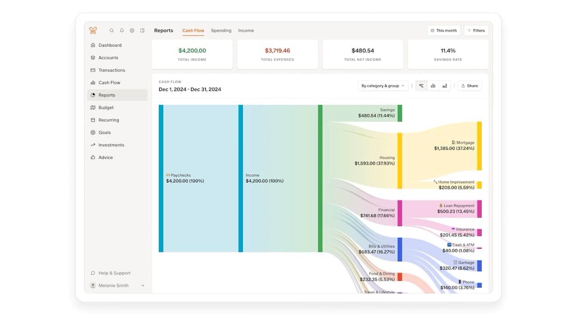This screenshot has width=577, height=324.
Task: Open the Investments section in the sidebar
Action: tap(111, 145)
